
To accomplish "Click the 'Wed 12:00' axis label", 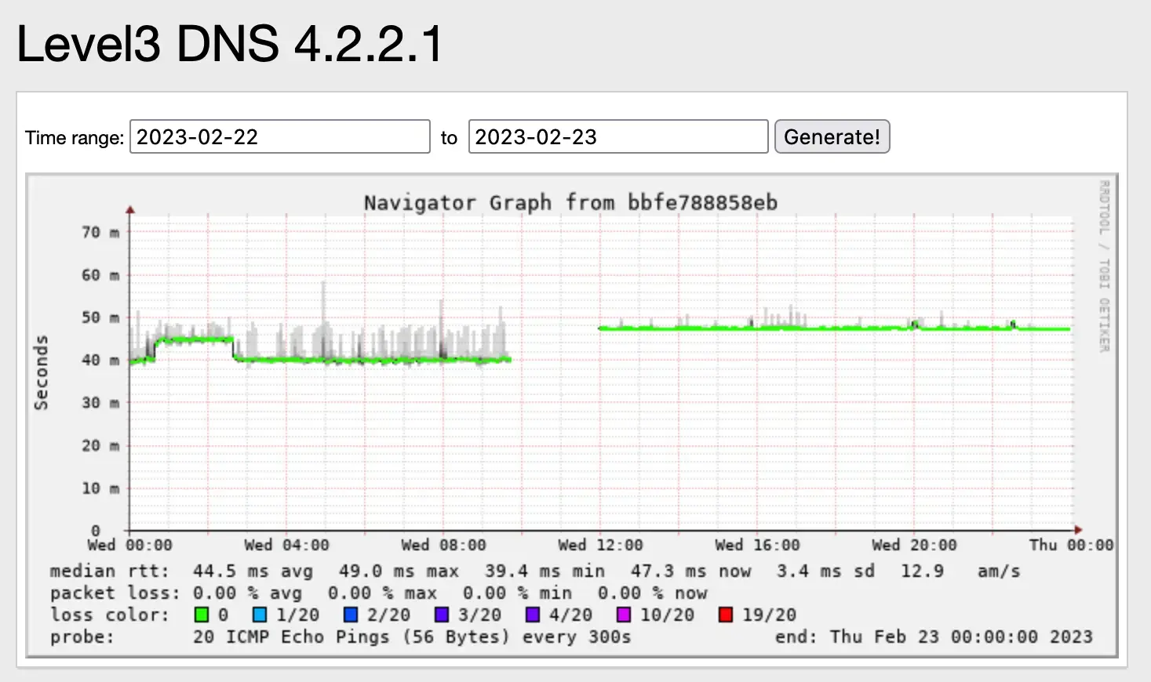I will pos(600,545).
